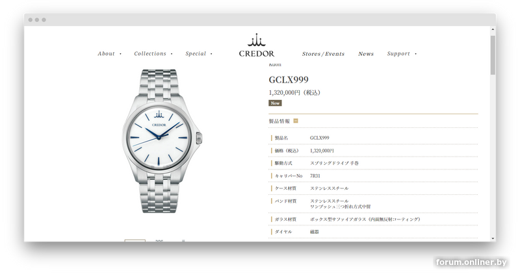Expand the Special dropdown arrow
520x276 pixels.
(x=211, y=54)
